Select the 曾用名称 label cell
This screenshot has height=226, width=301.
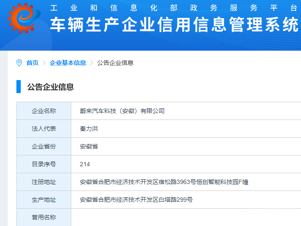[x=44, y=217]
